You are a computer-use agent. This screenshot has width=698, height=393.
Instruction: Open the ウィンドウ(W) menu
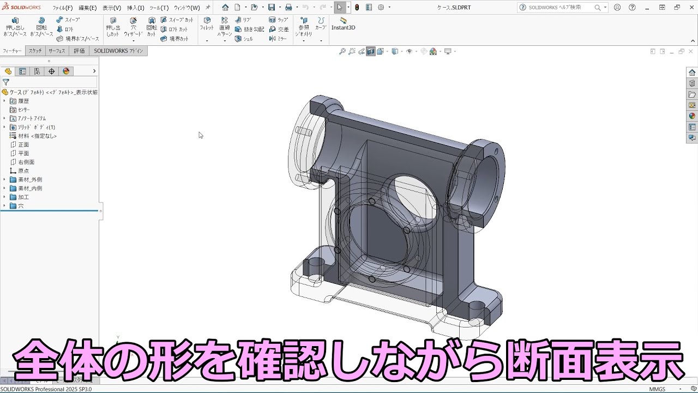[187, 8]
